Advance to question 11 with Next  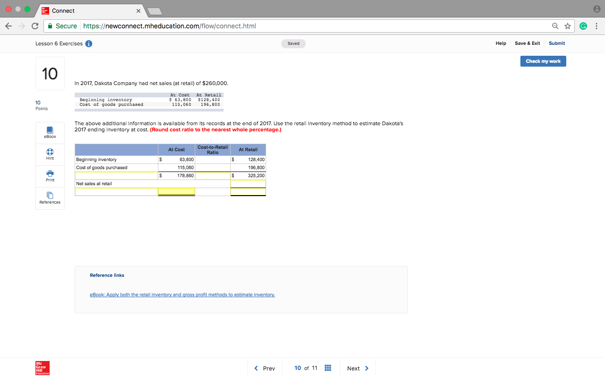(357, 368)
